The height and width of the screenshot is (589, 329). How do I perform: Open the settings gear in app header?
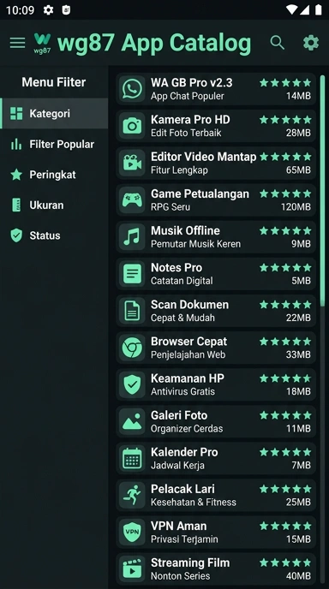[311, 43]
